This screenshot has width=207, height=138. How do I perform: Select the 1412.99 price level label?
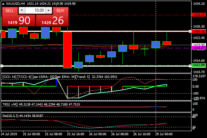click(x=199, y=65)
